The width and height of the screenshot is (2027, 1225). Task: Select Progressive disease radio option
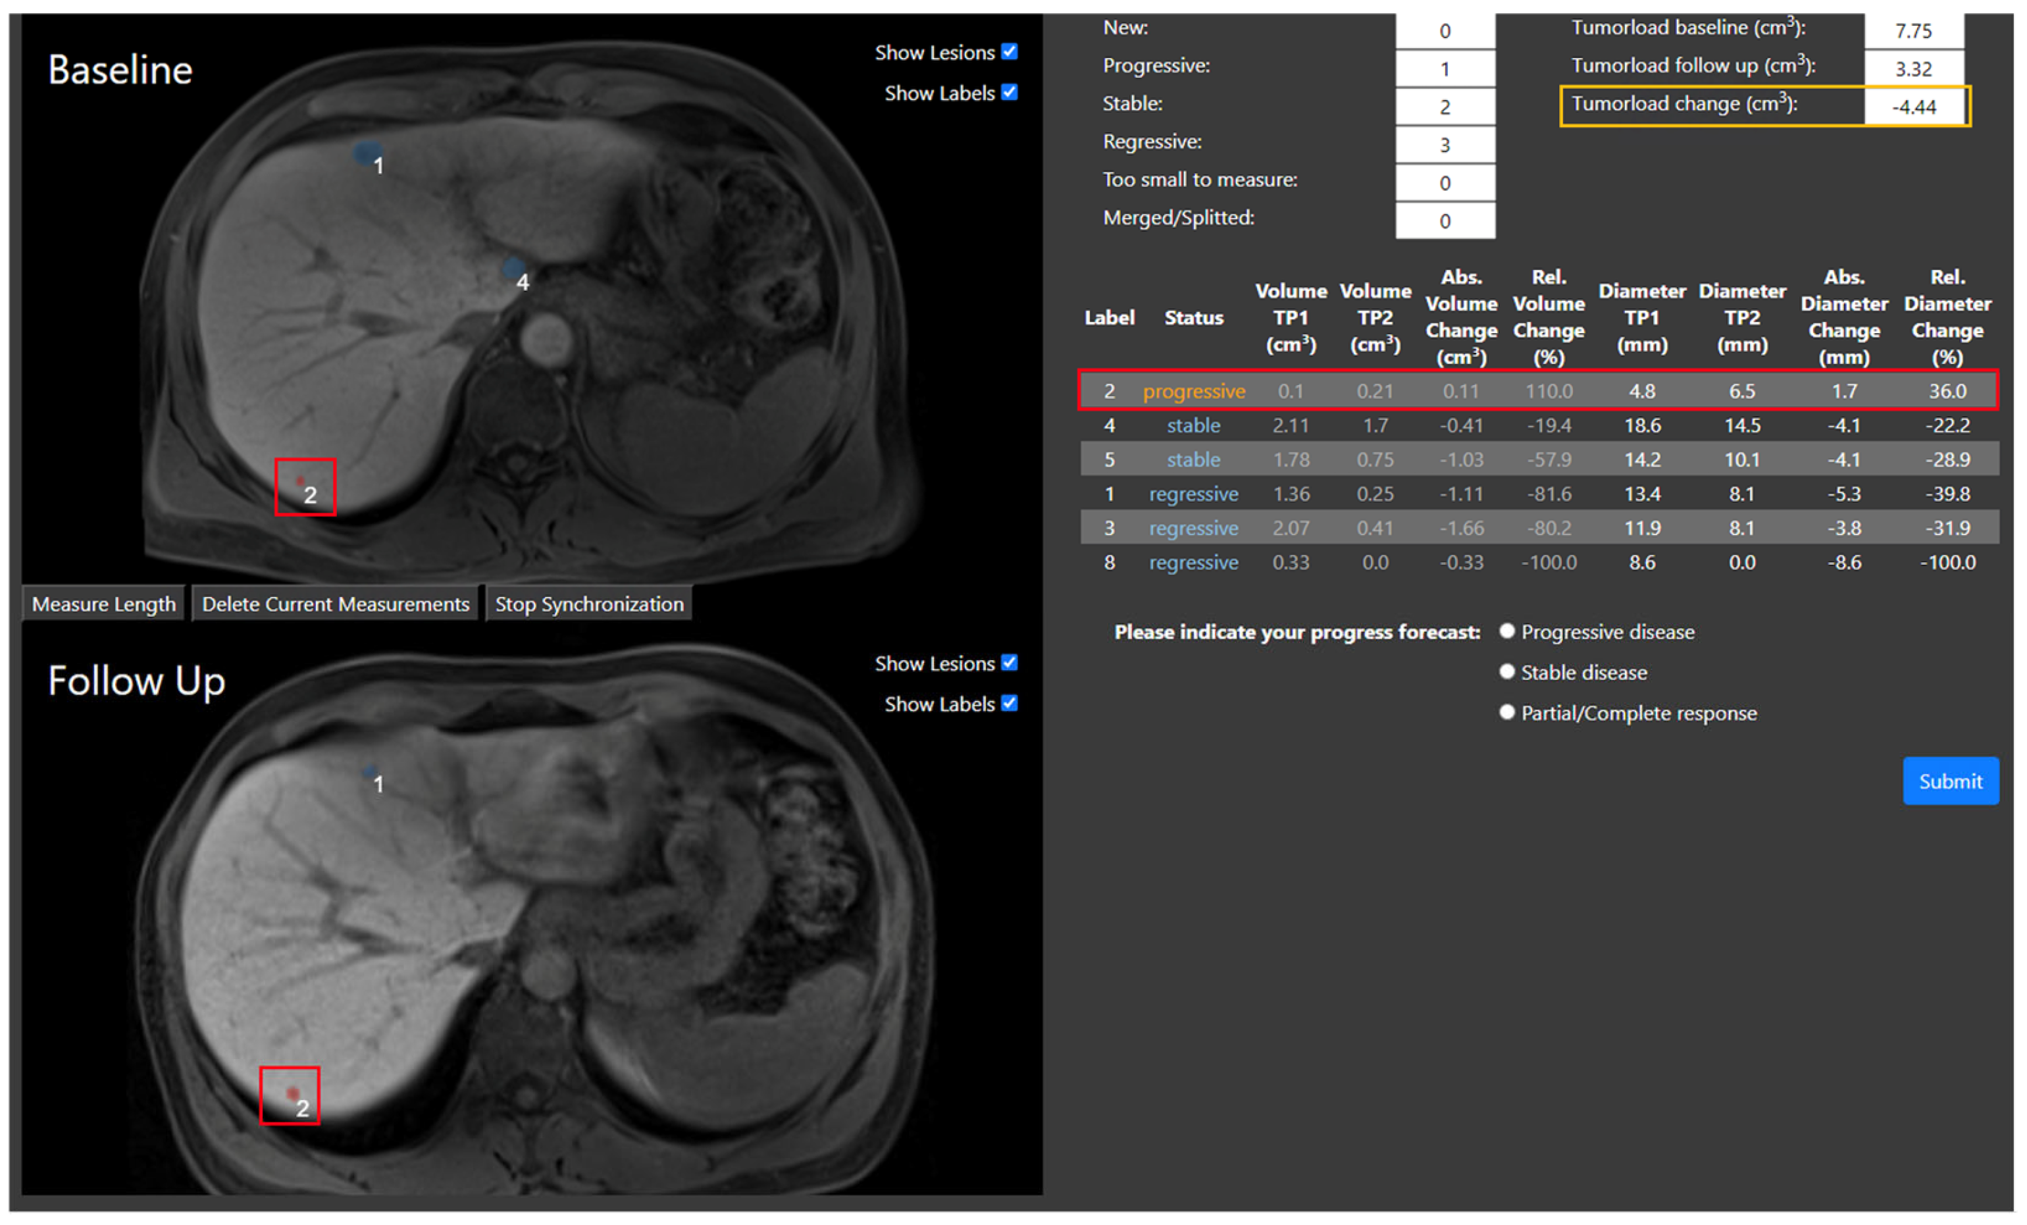tap(1506, 631)
